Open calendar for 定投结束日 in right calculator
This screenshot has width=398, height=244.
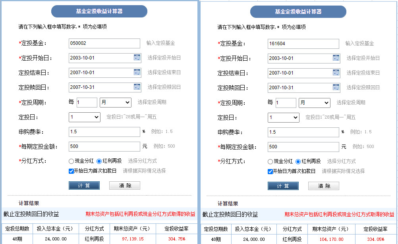click(336, 73)
